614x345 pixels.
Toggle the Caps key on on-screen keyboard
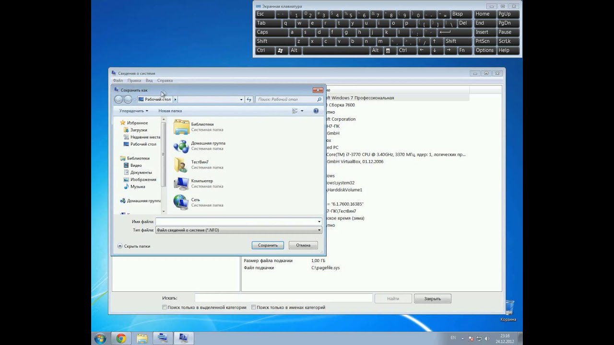271,32
